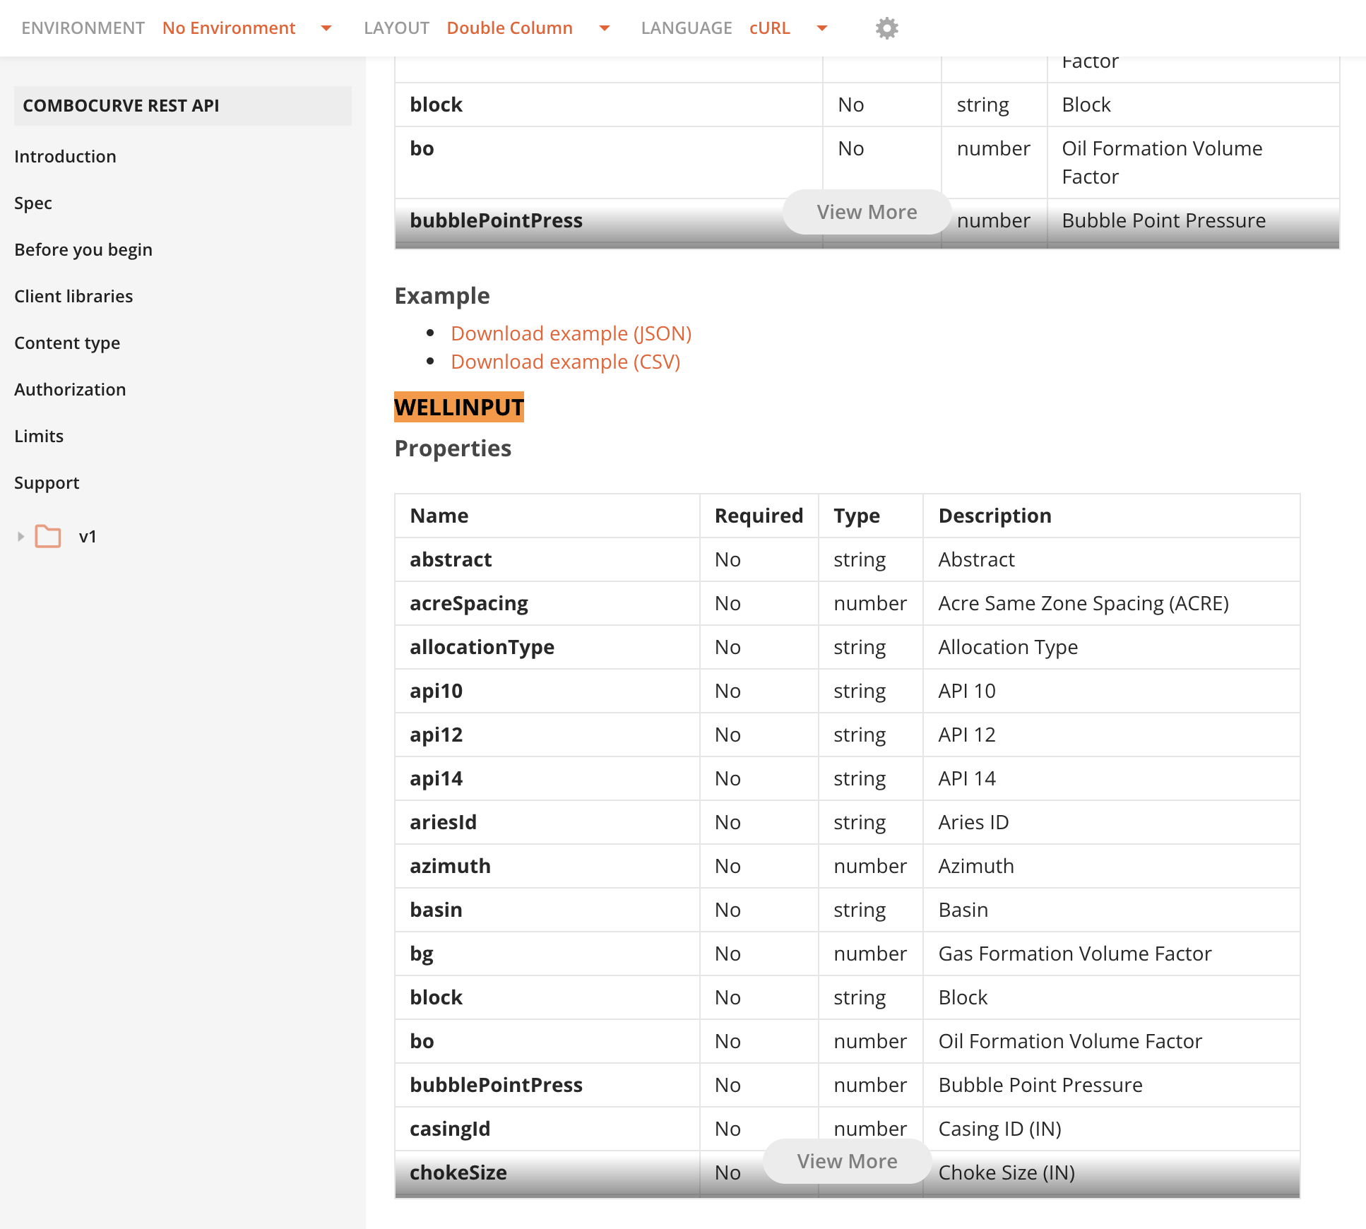The width and height of the screenshot is (1366, 1229).
Task: Jump to Limits section
Action: pyautogui.click(x=39, y=437)
